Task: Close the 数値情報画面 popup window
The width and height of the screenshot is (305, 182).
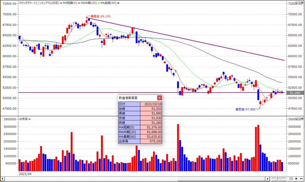Action: point(160,98)
